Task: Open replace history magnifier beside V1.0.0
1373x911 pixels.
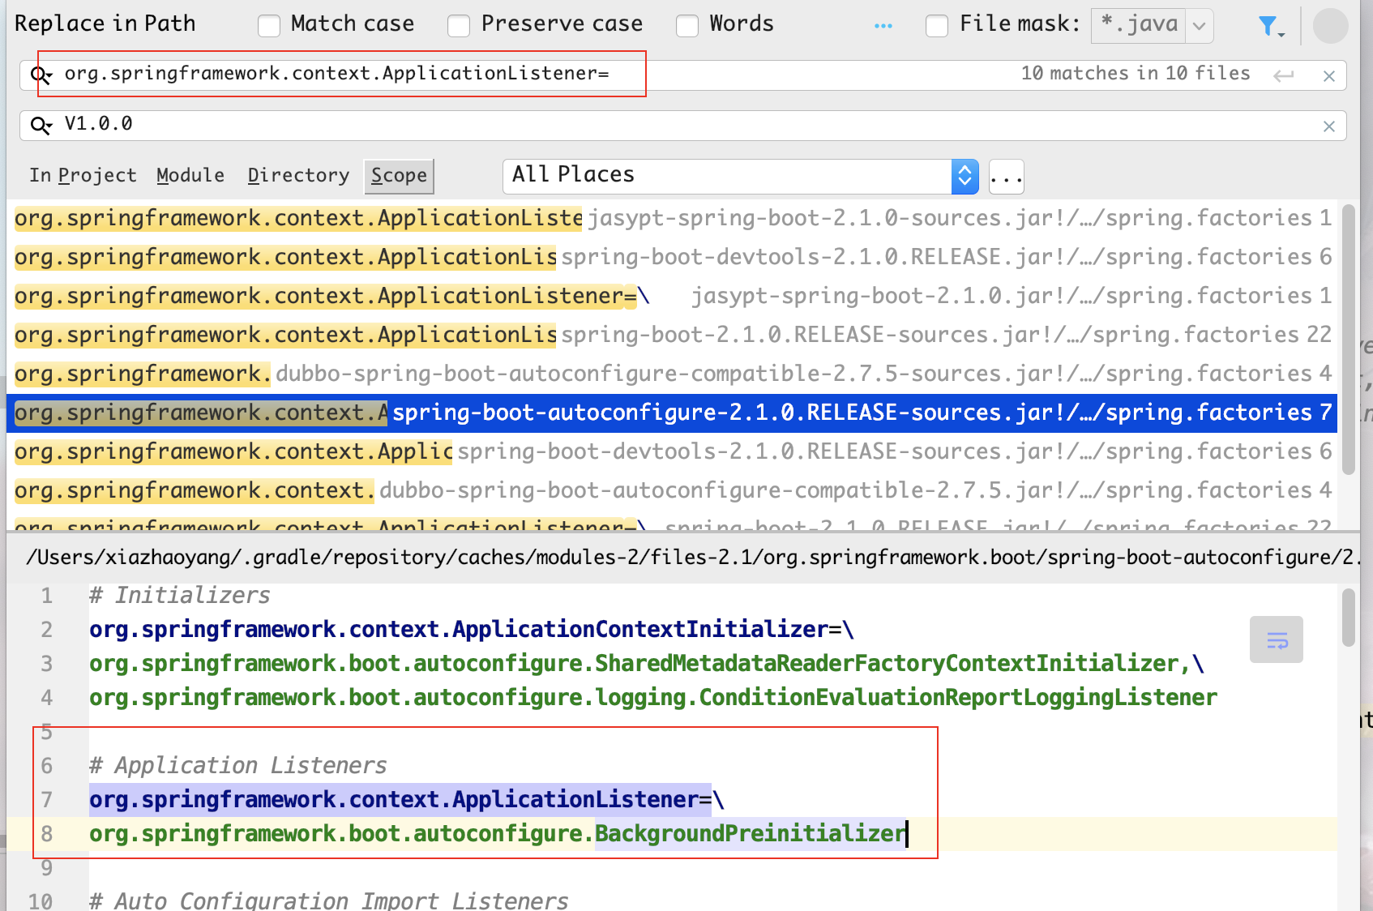Action: pos(41,125)
